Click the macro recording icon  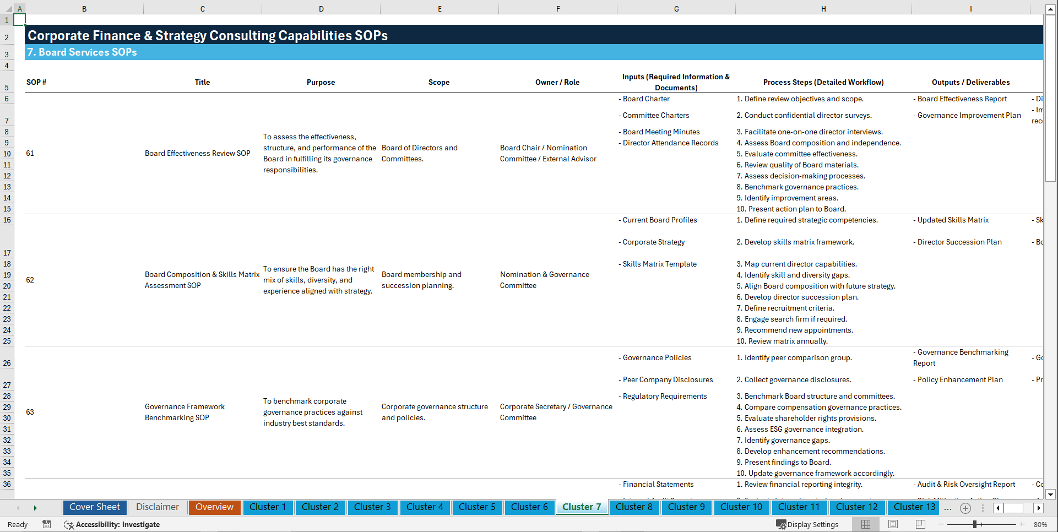[x=47, y=524]
